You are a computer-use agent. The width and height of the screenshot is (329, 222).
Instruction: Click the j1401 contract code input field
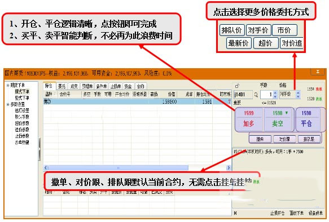click(x=243, y=95)
